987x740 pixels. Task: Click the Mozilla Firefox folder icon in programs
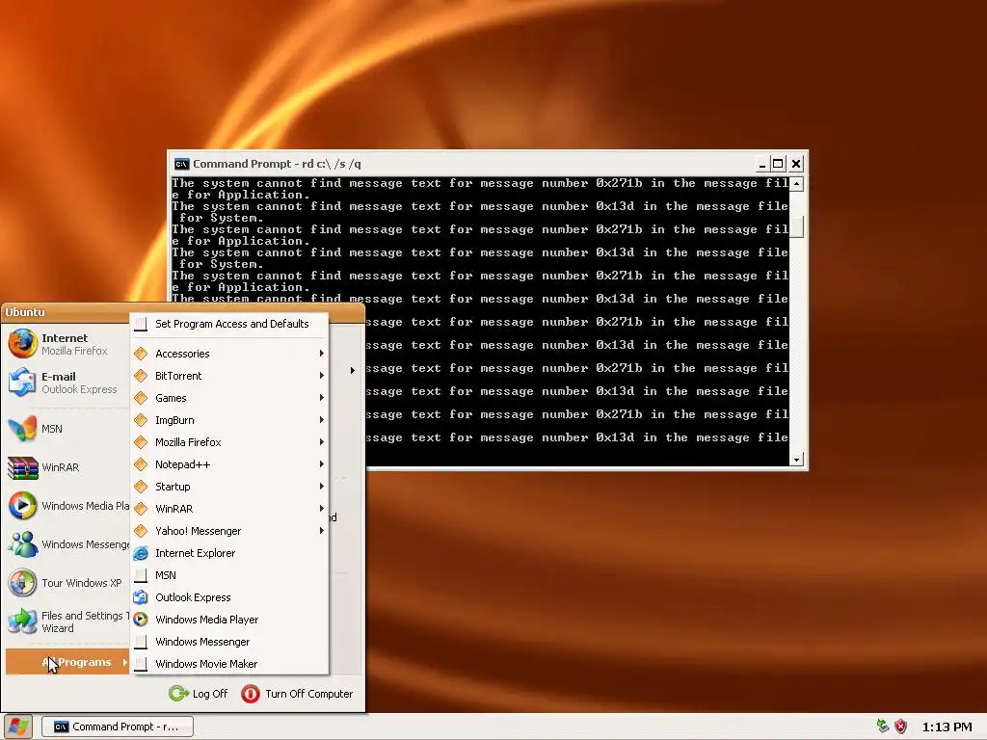[141, 442]
